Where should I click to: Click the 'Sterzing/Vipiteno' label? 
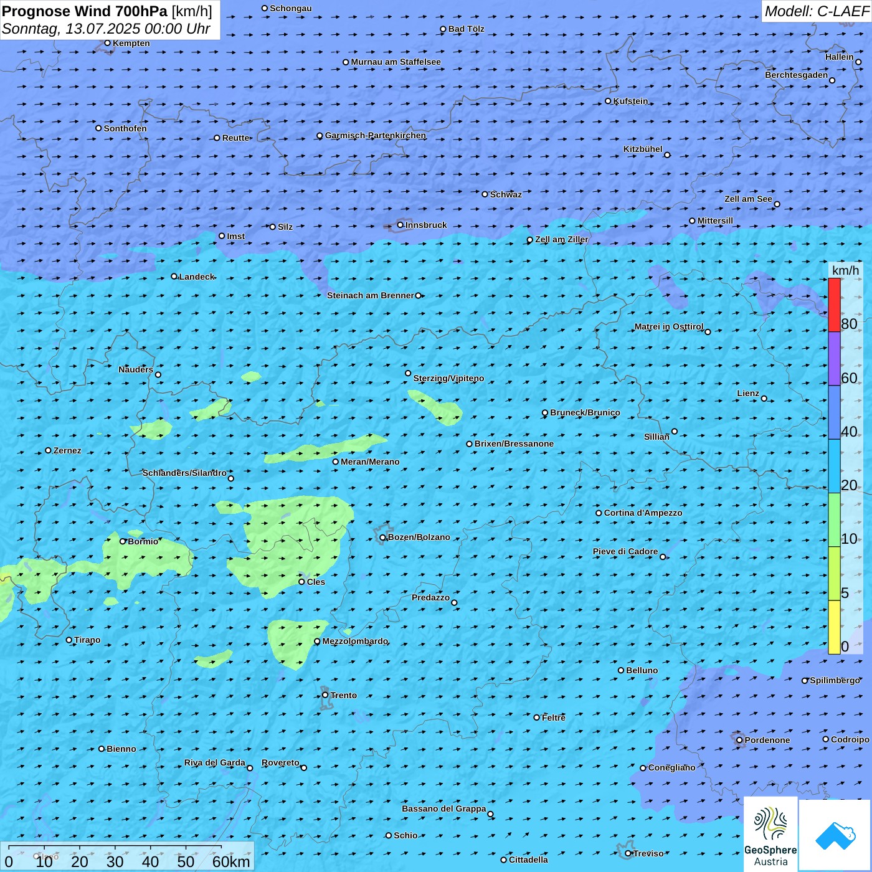pyautogui.click(x=448, y=378)
